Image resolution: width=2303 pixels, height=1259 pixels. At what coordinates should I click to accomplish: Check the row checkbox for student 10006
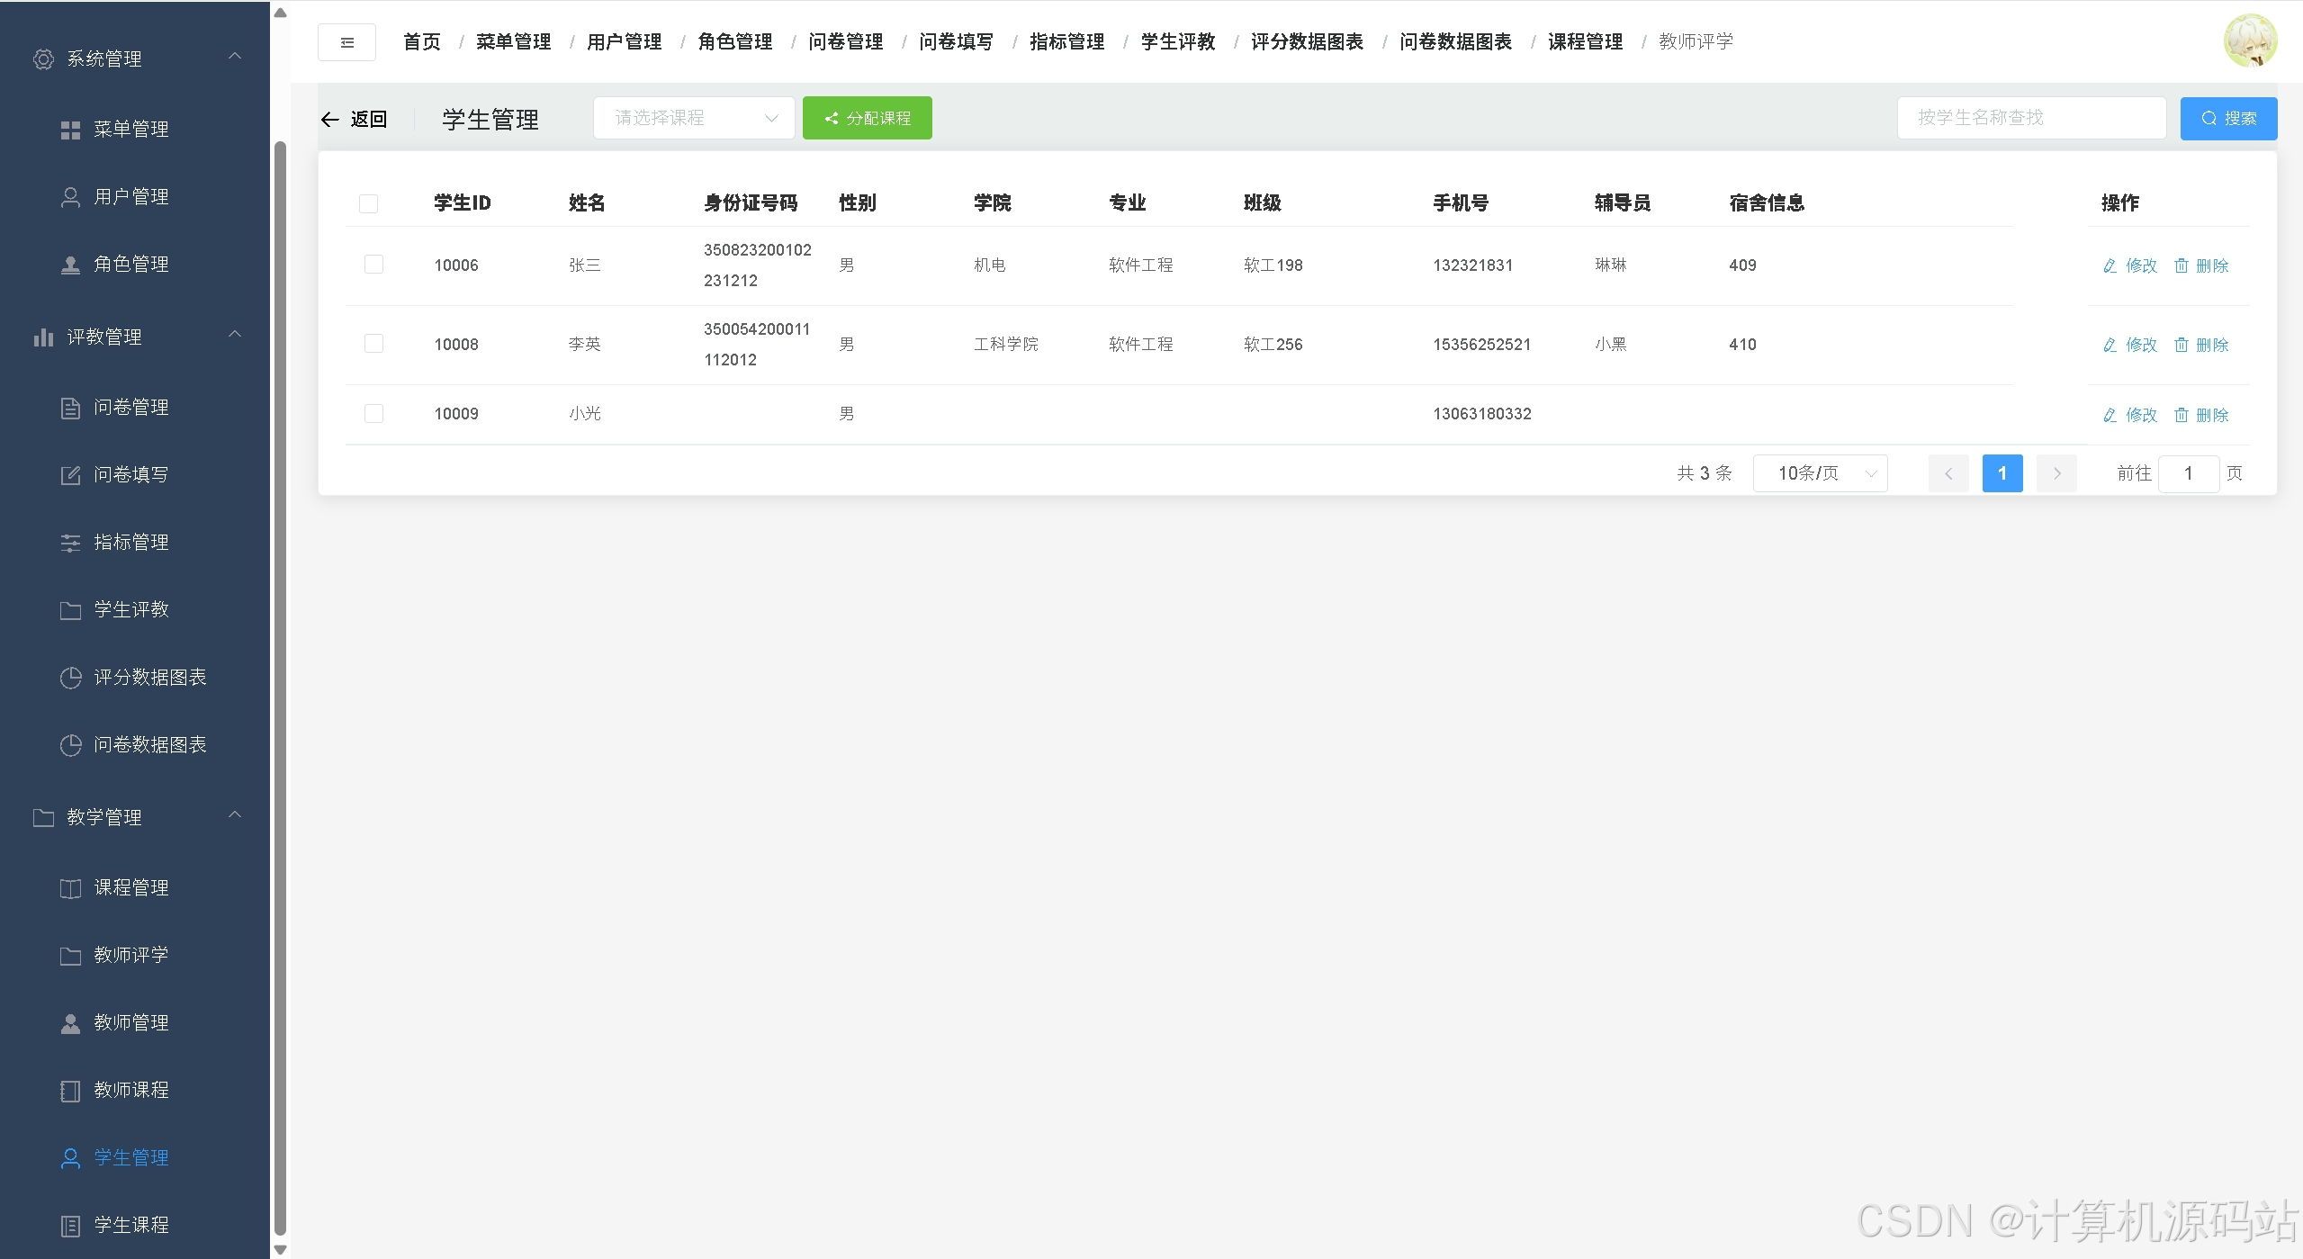[x=373, y=265]
